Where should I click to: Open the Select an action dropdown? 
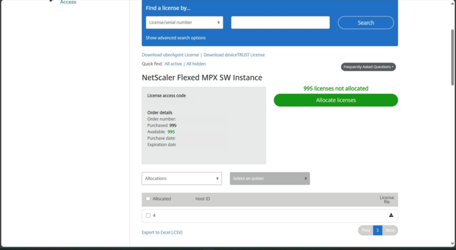(270, 178)
